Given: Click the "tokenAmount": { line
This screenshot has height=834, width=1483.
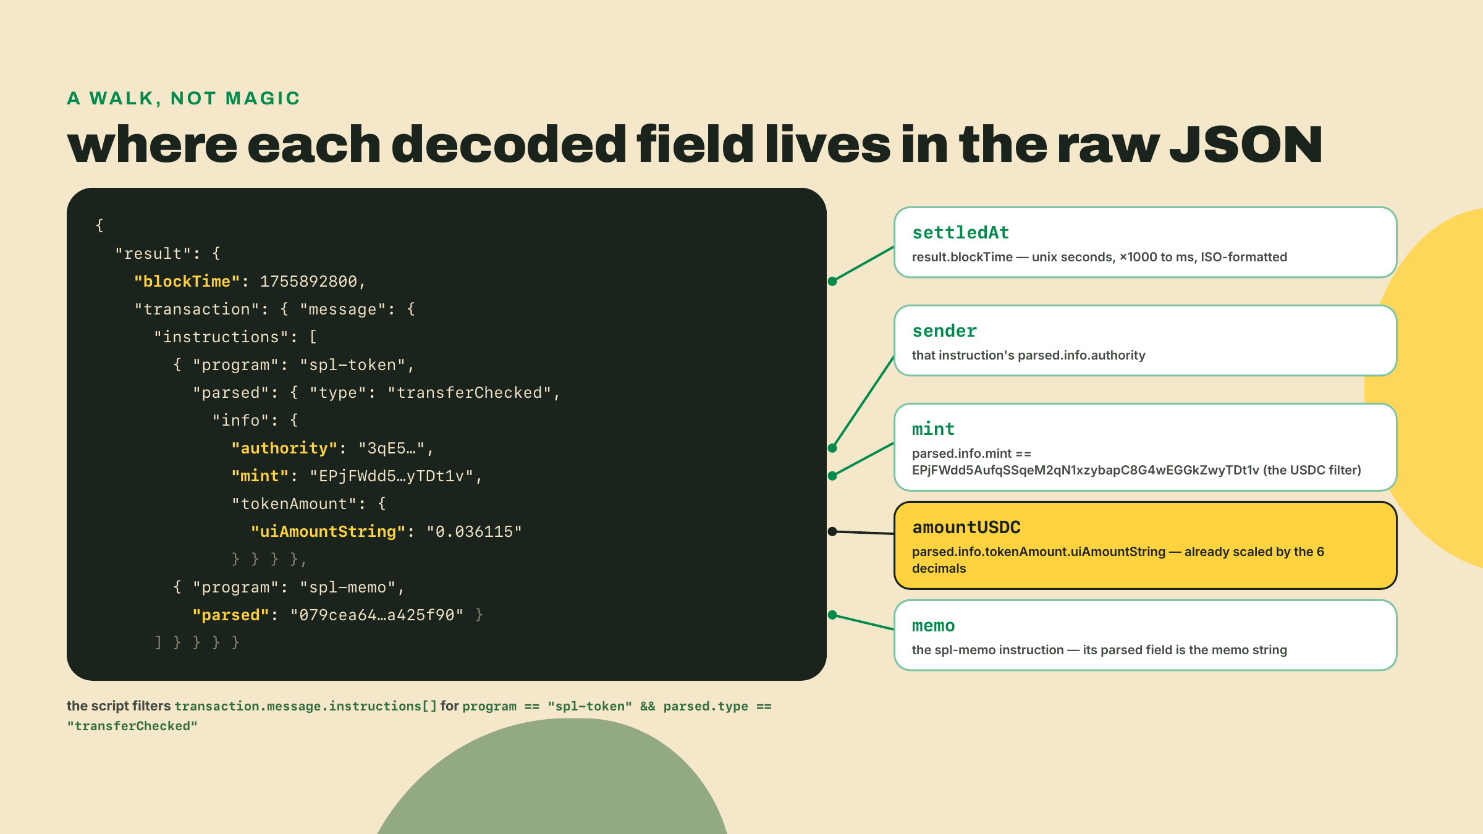Looking at the screenshot, I should click(x=309, y=504).
